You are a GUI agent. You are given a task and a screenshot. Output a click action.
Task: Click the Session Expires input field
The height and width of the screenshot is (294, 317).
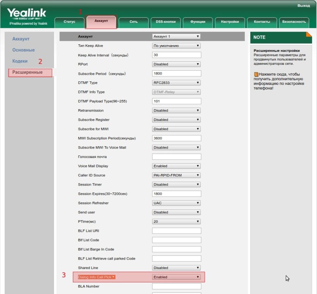pos(177,194)
